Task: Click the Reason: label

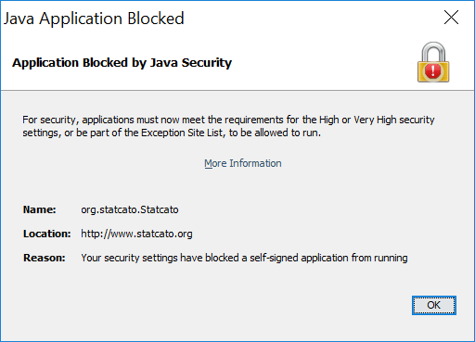Action: (45, 258)
